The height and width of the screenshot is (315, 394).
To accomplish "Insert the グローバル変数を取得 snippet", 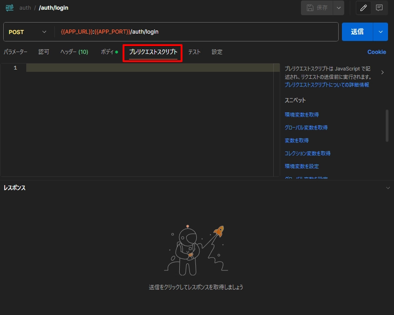I will coord(306,128).
